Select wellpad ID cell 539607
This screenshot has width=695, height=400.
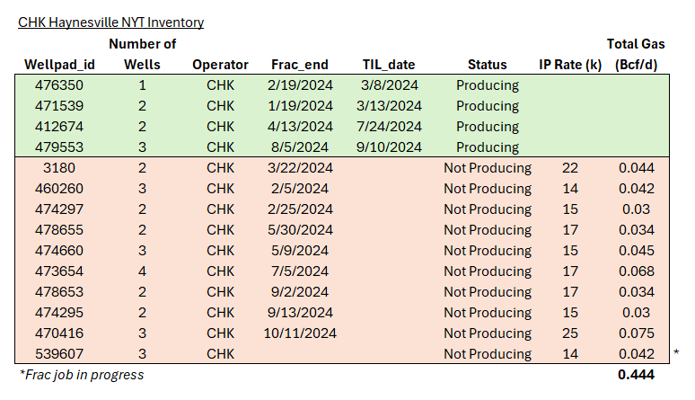(59, 354)
